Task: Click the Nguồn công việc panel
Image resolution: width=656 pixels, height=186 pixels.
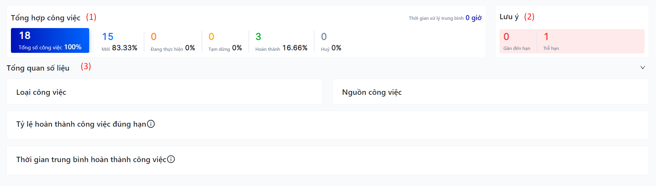Action: point(490,92)
